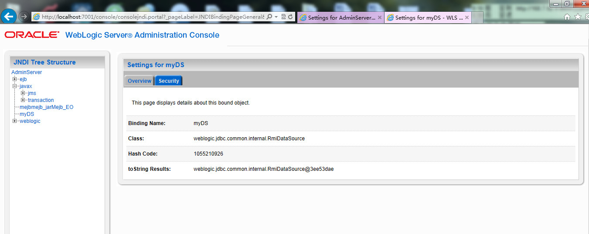This screenshot has width=589, height=234.
Task: Click the IE page icon in address bar
Action: (37, 17)
